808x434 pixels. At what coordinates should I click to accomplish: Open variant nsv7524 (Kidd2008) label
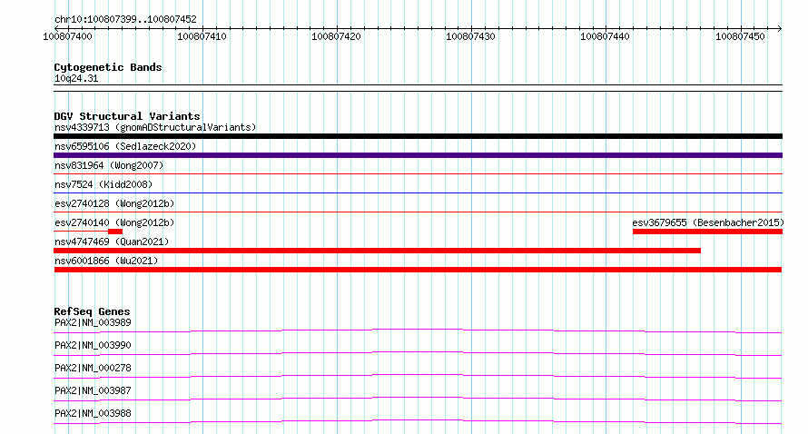pos(103,184)
